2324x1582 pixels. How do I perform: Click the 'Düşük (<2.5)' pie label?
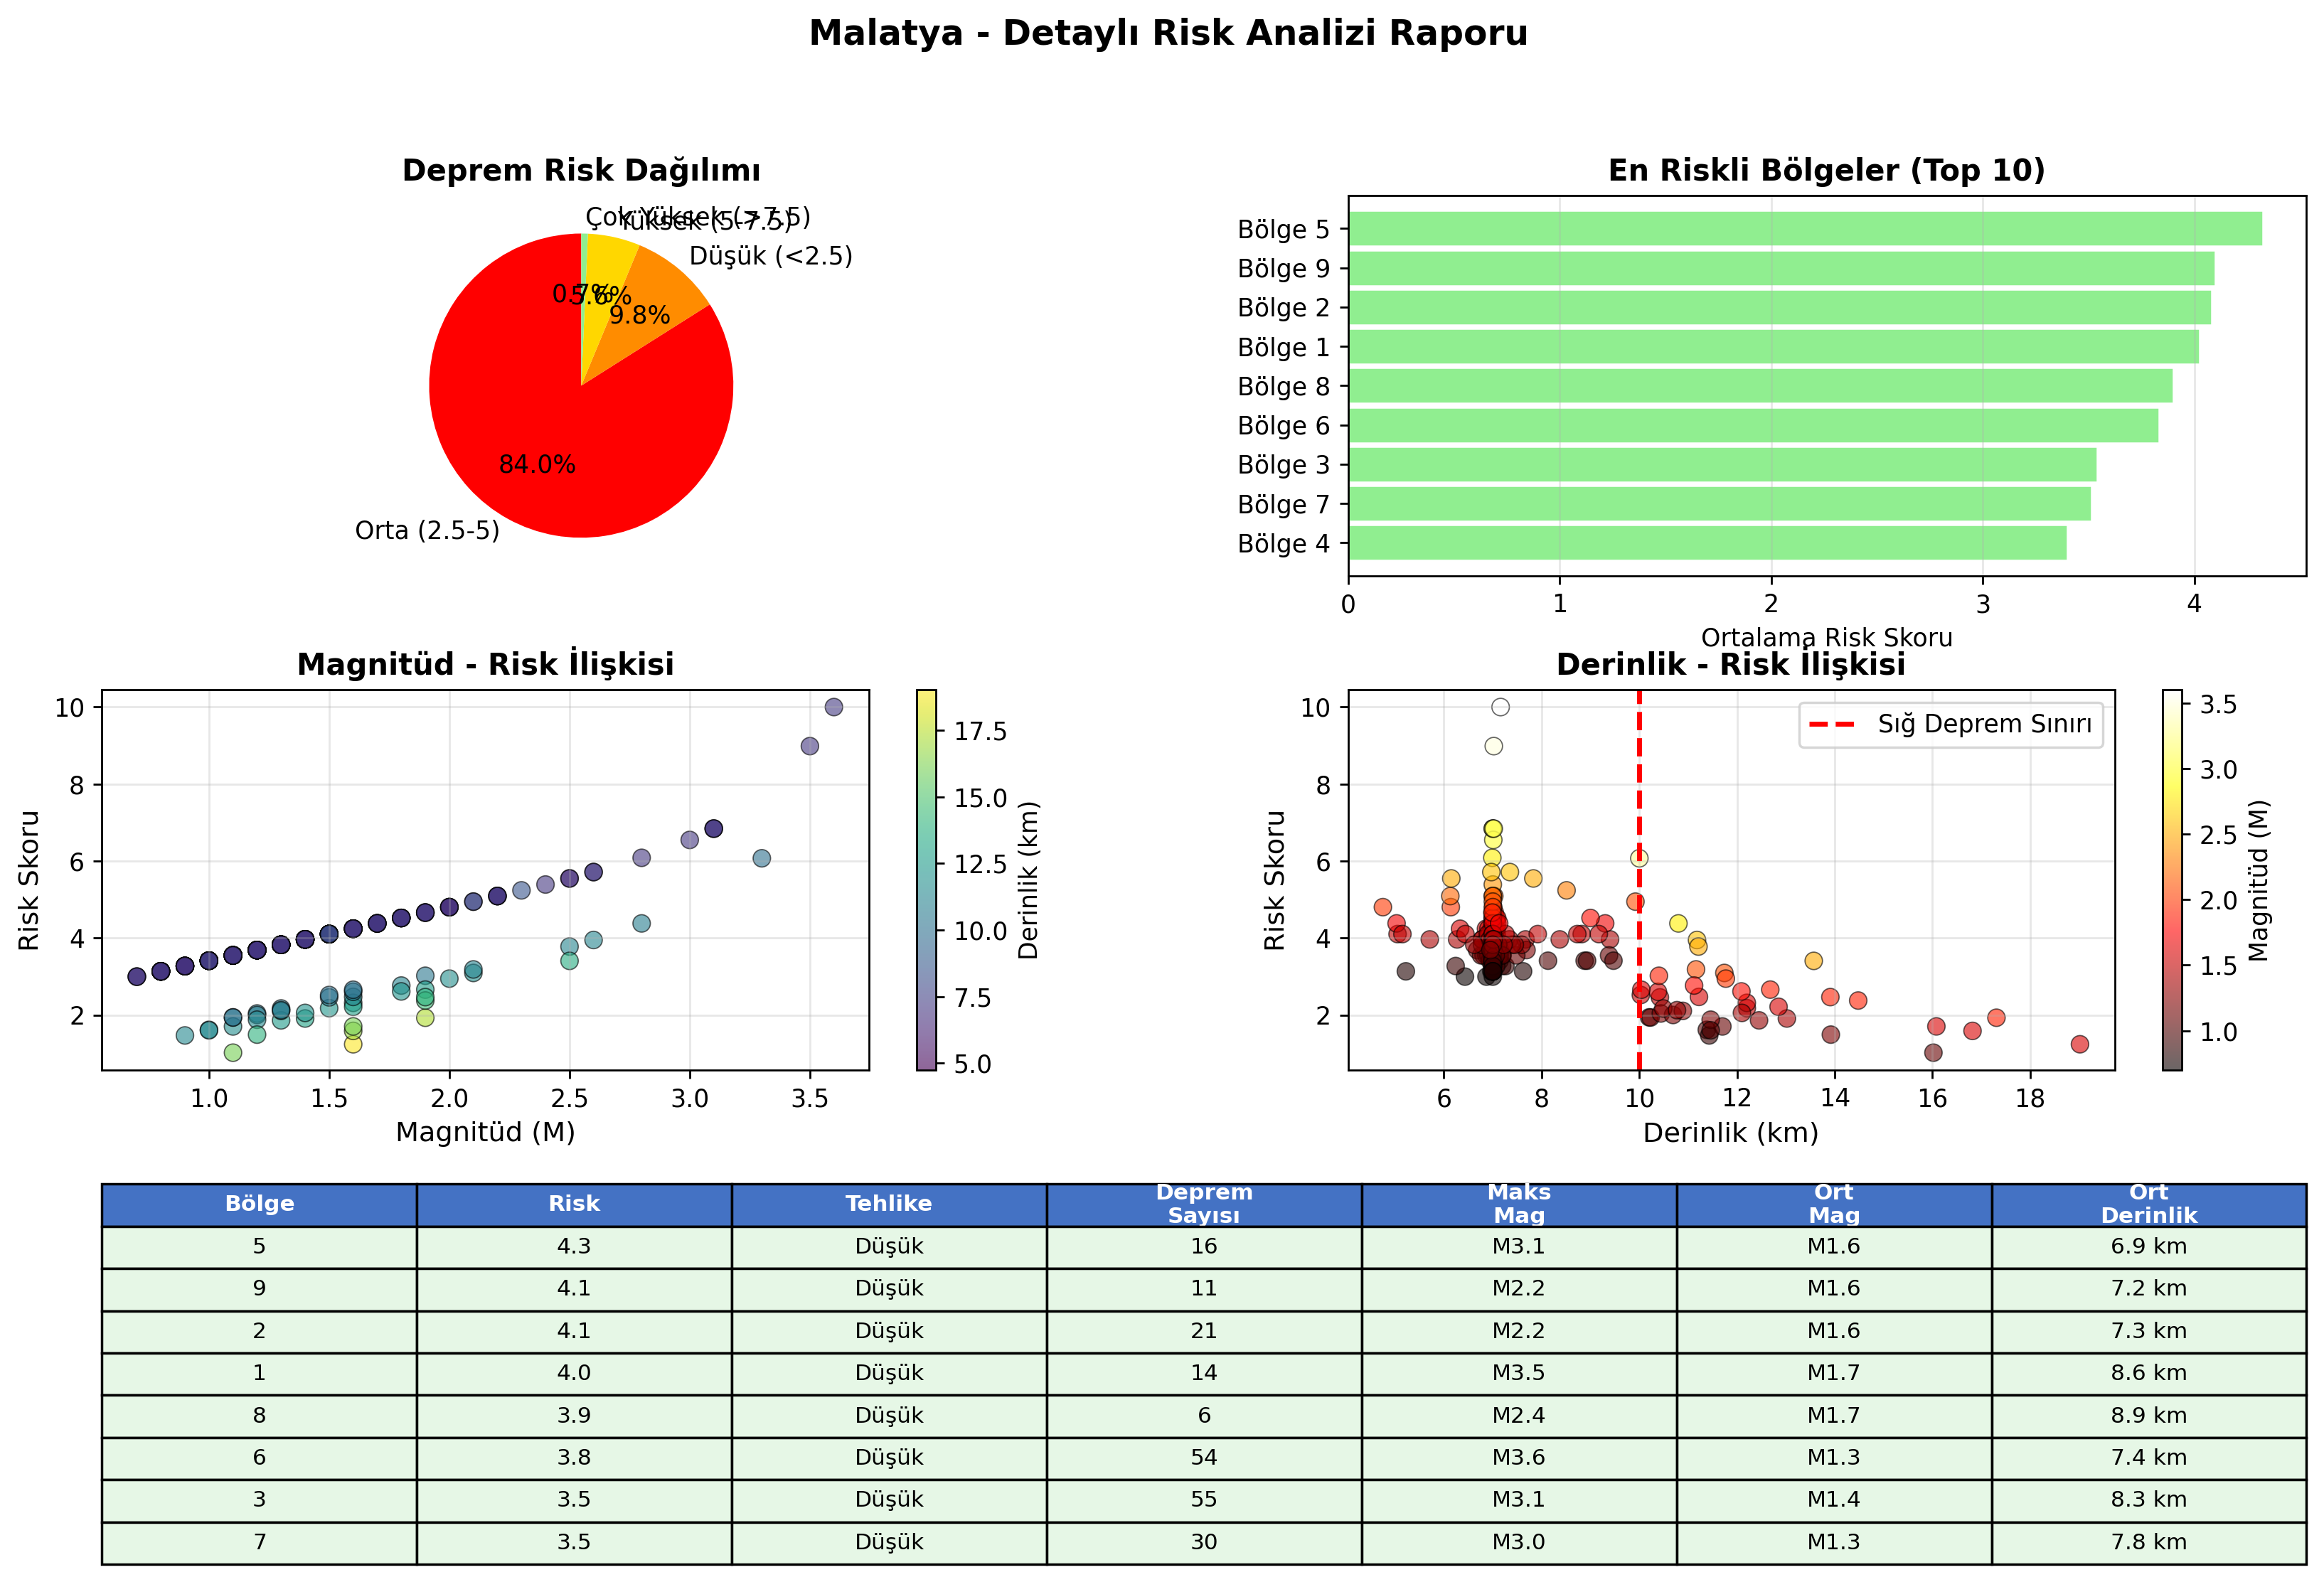(x=771, y=256)
